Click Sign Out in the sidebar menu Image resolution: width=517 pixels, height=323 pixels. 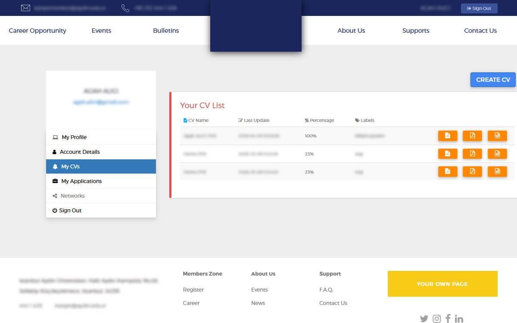[101, 210]
